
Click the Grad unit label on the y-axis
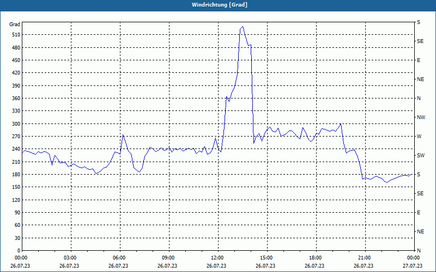[x=15, y=24]
